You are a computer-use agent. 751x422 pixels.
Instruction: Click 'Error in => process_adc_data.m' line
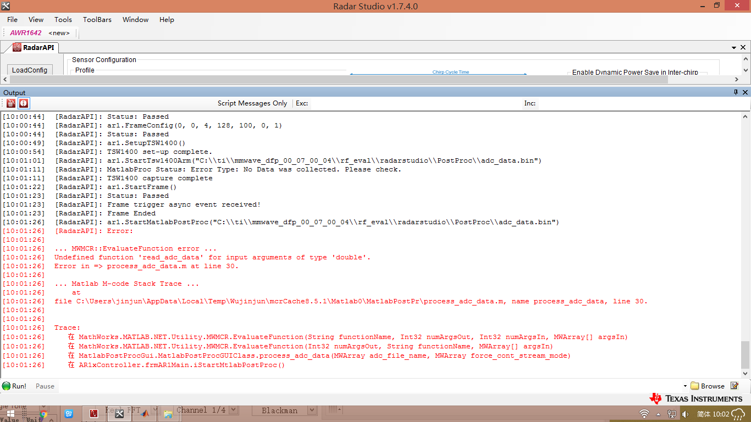pos(146,266)
